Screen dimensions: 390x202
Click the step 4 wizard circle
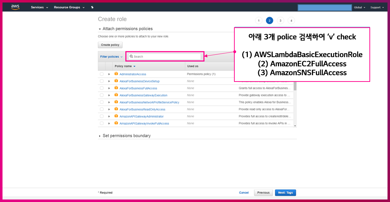point(291,21)
